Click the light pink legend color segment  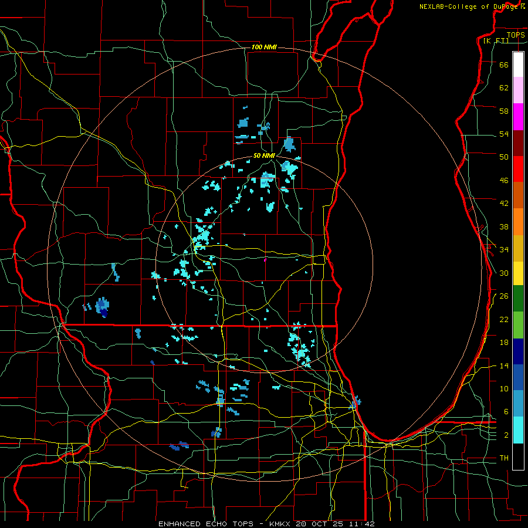coord(518,90)
